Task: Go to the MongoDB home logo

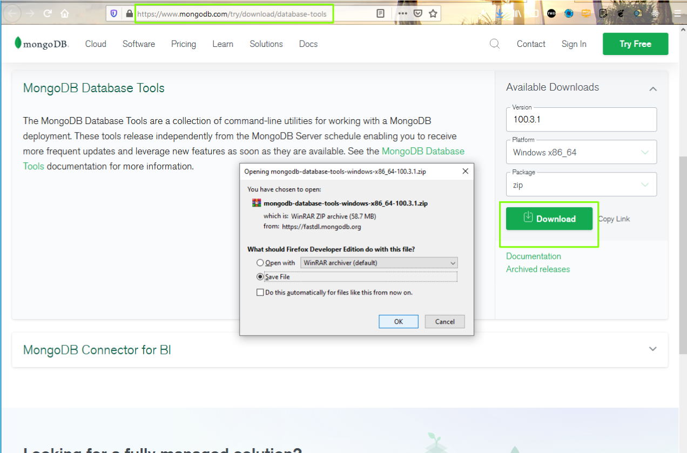Action: pos(42,44)
